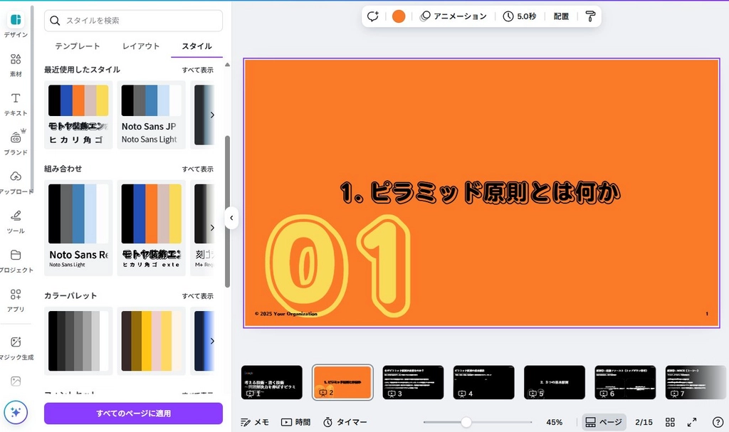Select slide 7 thumbnail
Viewport: 729px width, 432px height.
[696, 382]
